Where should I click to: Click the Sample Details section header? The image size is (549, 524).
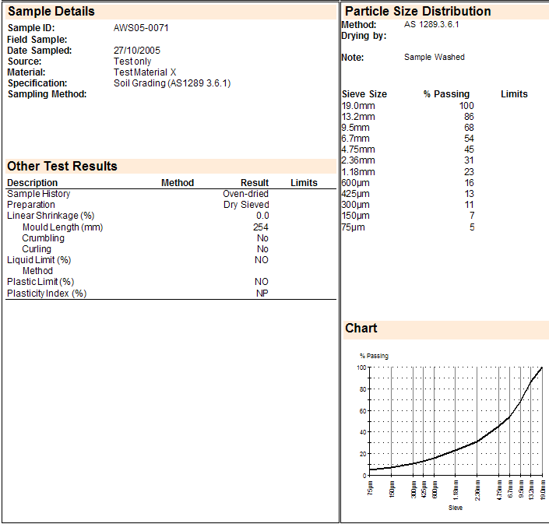tap(51, 12)
